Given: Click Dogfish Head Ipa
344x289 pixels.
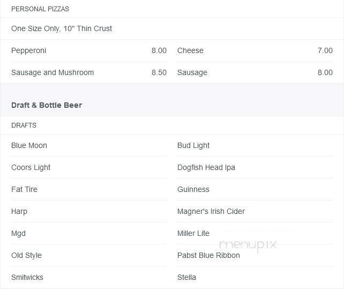Looking at the screenshot, I should 206,167.
